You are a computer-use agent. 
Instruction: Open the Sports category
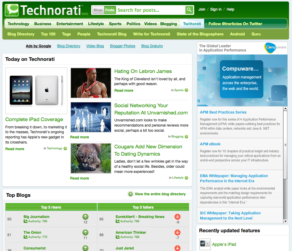tap(115, 24)
